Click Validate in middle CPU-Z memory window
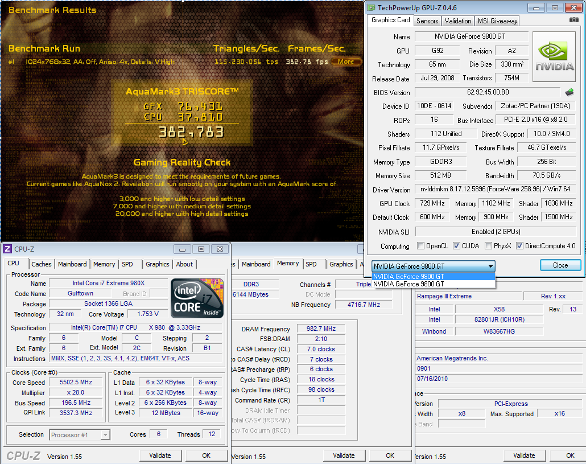The width and height of the screenshot is (586, 464). point(344,455)
